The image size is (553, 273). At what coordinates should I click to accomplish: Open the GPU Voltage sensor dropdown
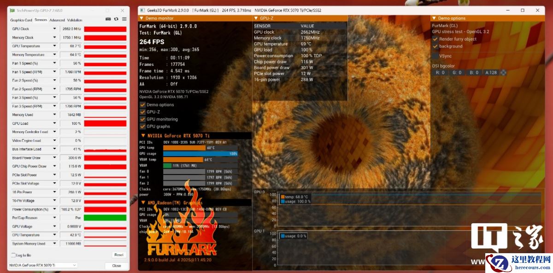[55, 227]
